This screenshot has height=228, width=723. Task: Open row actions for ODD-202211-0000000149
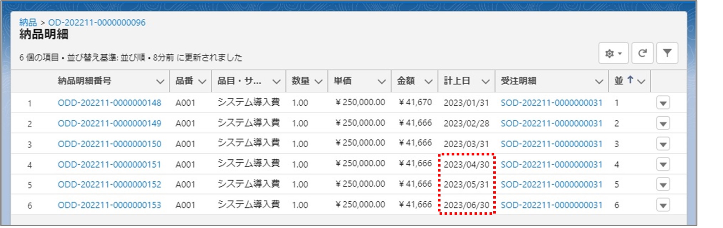coord(663,124)
